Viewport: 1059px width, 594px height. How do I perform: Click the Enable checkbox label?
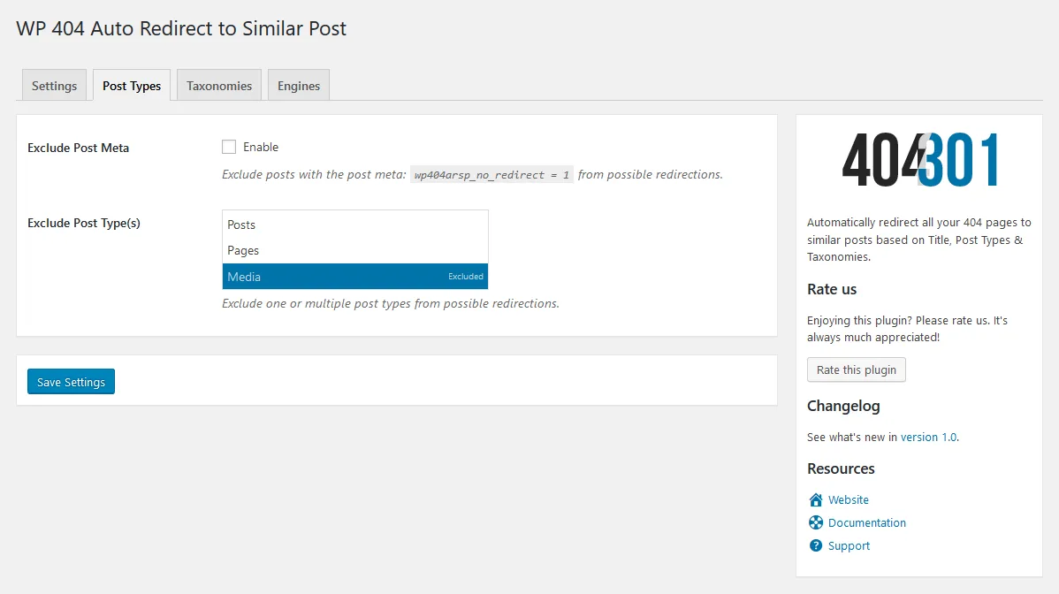(261, 147)
